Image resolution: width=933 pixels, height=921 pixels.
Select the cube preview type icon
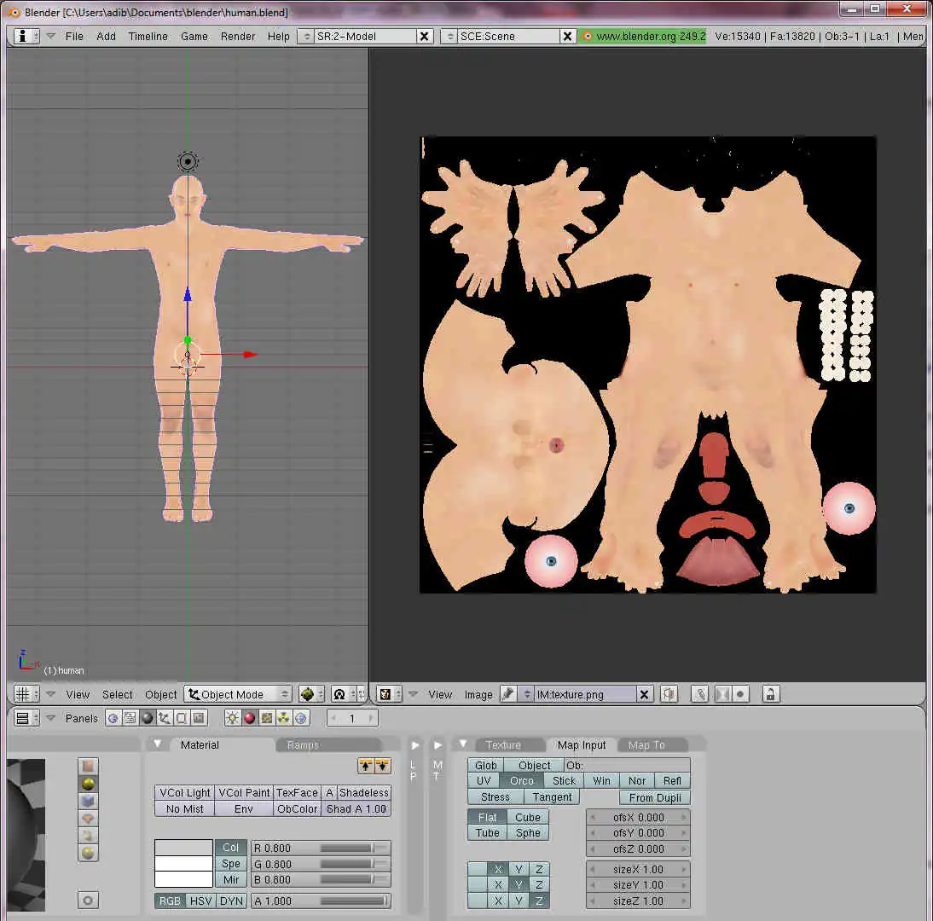[x=88, y=801]
